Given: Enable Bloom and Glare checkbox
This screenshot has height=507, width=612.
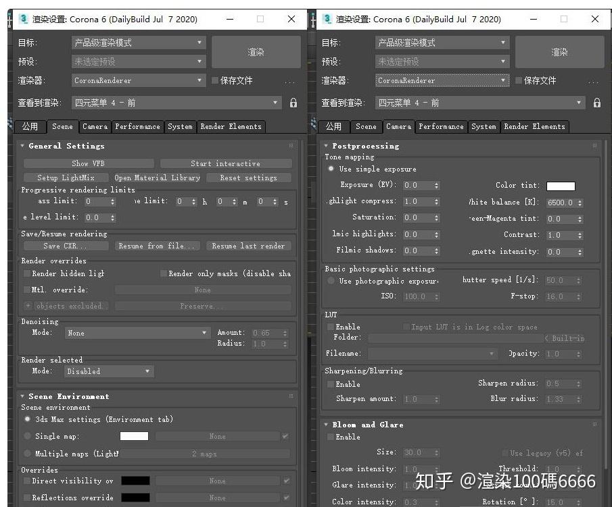Looking at the screenshot, I should click(331, 437).
